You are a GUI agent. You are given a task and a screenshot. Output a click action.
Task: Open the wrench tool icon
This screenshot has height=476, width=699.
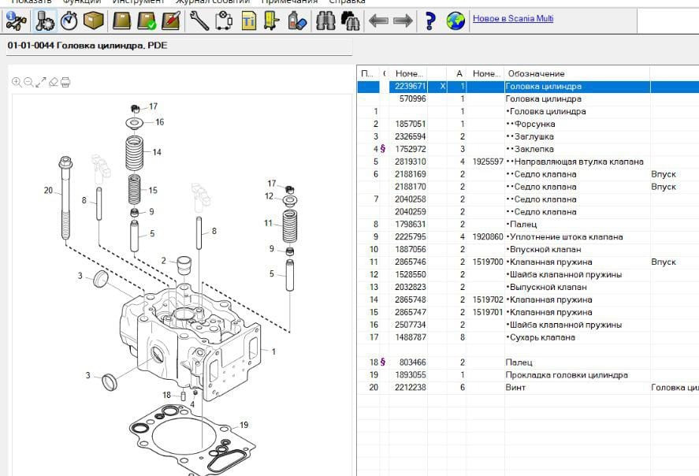[x=199, y=20]
